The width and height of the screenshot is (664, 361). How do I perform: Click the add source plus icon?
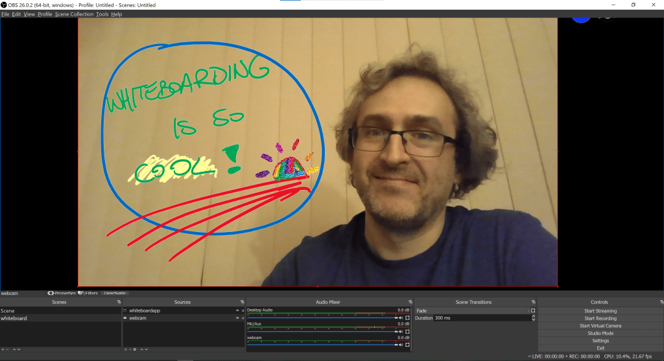coord(125,349)
